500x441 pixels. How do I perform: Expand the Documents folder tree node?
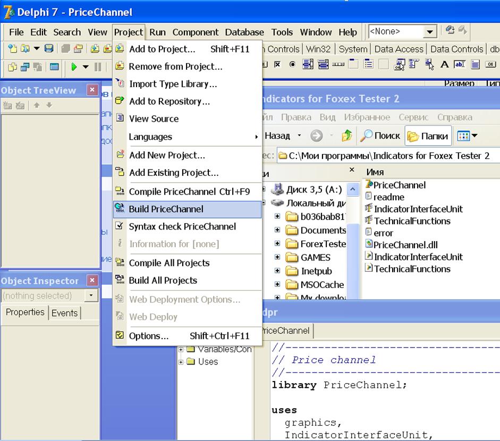click(x=277, y=230)
